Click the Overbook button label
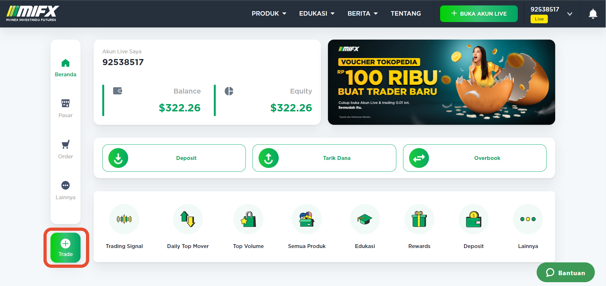 click(x=487, y=158)
